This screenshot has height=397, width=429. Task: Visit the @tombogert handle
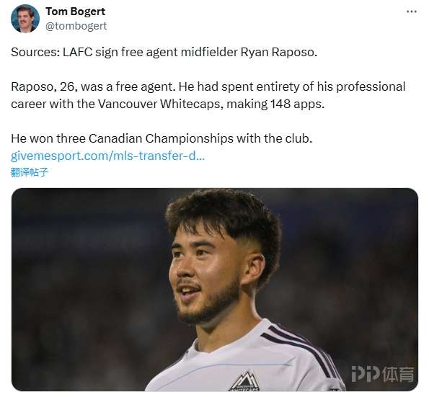pos(76,26)
